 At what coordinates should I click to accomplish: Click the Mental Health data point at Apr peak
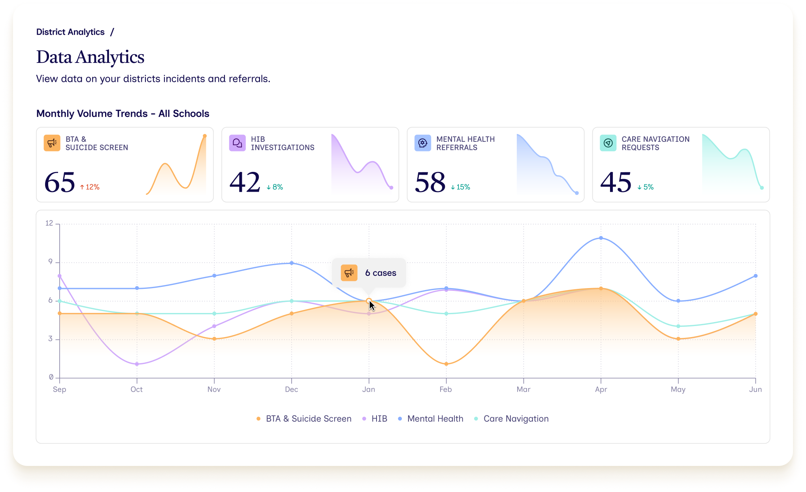[601, 238]
